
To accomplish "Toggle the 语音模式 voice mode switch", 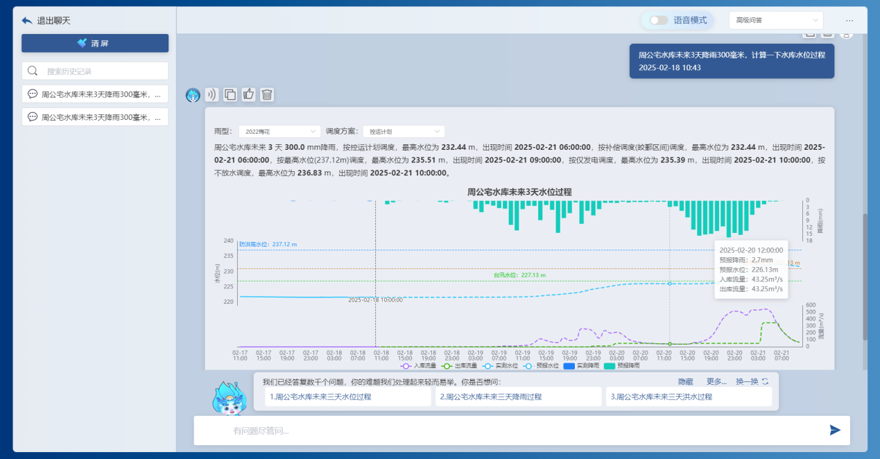I will [659, 21].
